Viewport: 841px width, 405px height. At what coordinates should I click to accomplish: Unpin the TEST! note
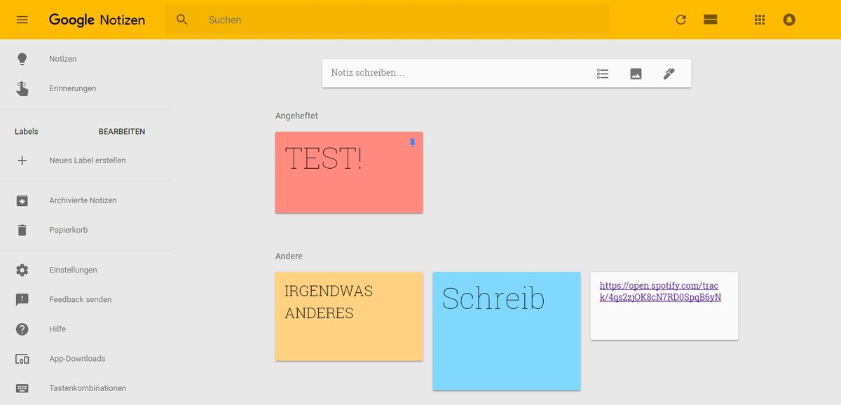point(412,142)
